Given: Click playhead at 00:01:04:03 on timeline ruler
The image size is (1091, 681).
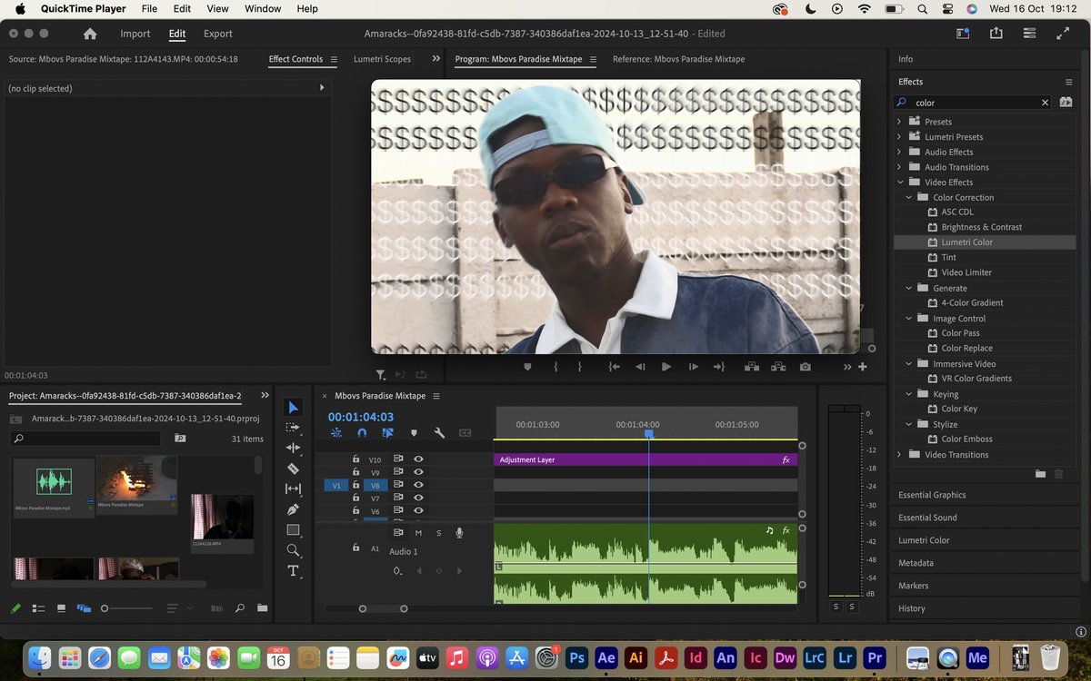Looking at the screenshot, I should pos(649,434).
